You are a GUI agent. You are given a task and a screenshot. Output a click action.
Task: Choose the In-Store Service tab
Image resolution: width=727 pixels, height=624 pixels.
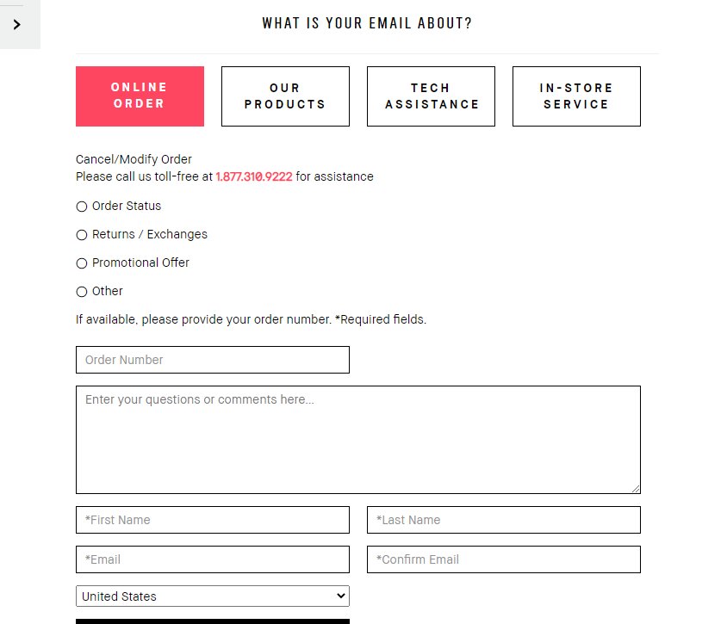576,96
